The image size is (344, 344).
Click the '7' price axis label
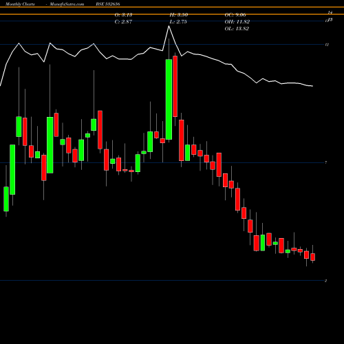(326, 162)
